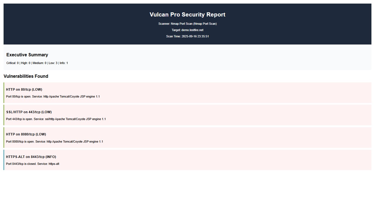375x211 pixels.
Task: Select the HTTP on 8080/tcp (LOW) title
Action: [26, 134]
